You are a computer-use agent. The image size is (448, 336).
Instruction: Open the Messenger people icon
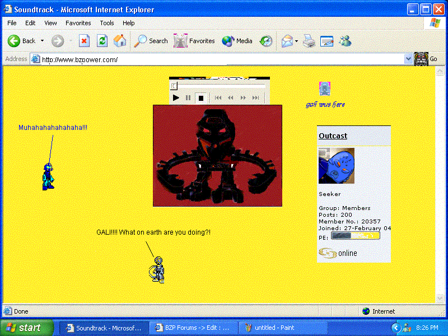[x=345, y=41]
